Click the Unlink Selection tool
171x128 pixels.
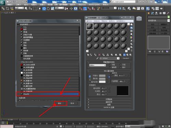(x=8, y=9)
